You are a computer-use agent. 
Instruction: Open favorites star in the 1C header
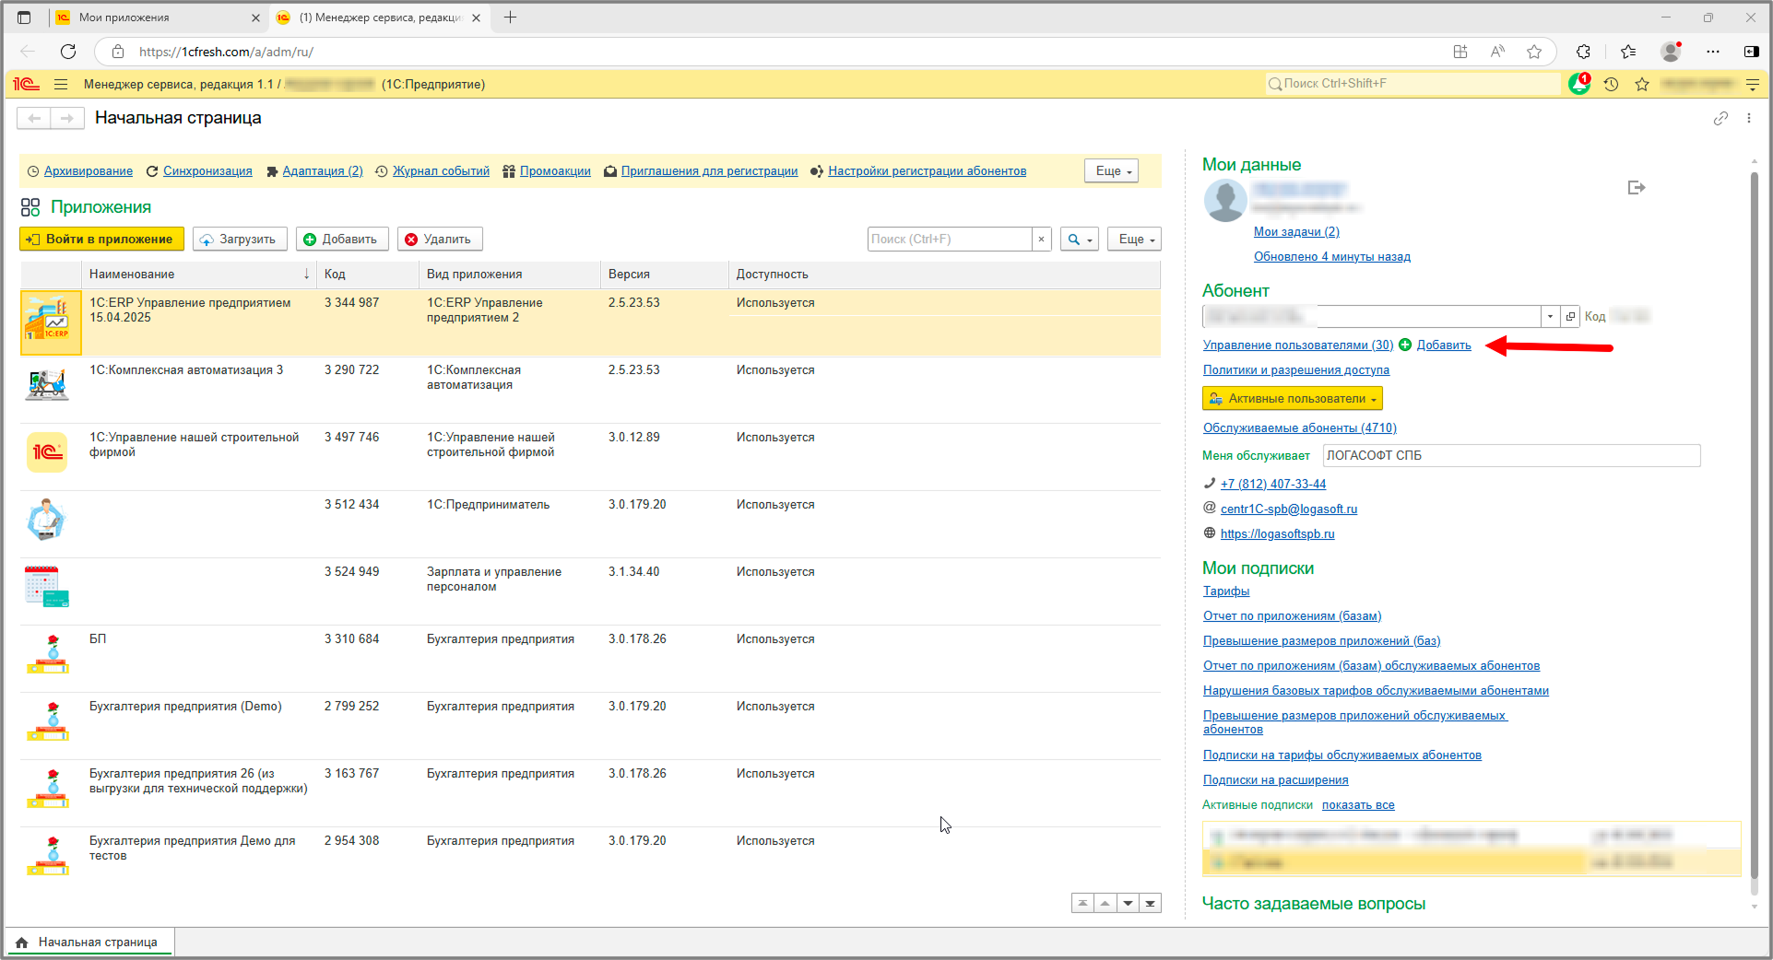click(1642, 84)
